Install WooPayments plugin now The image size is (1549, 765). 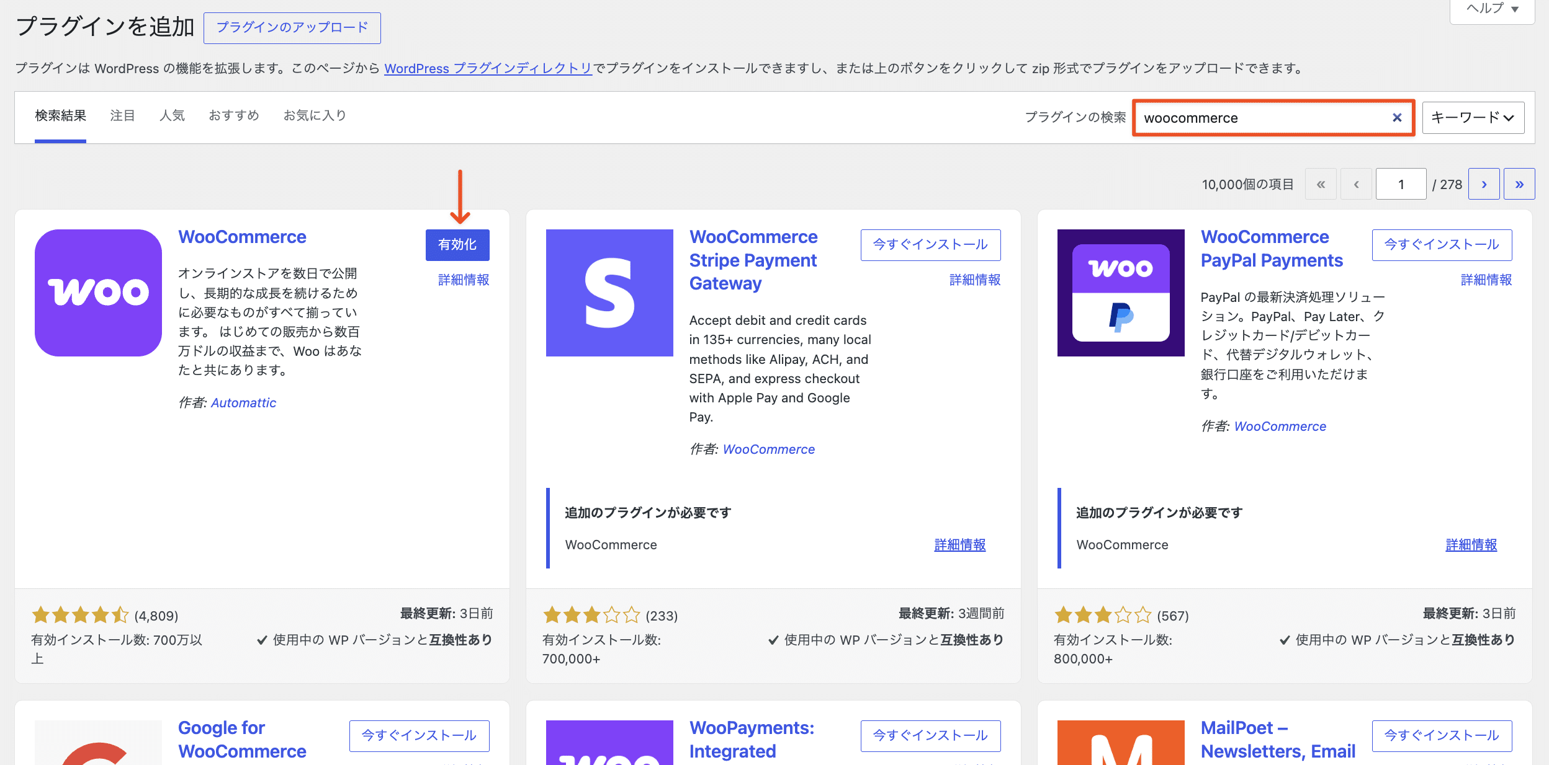(x=930, y=736)
